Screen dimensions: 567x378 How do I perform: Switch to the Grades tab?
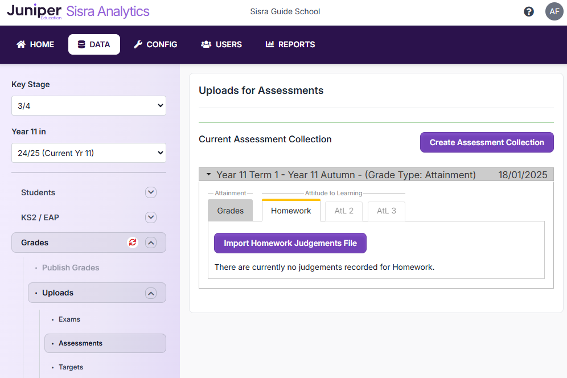click(230, 211)
